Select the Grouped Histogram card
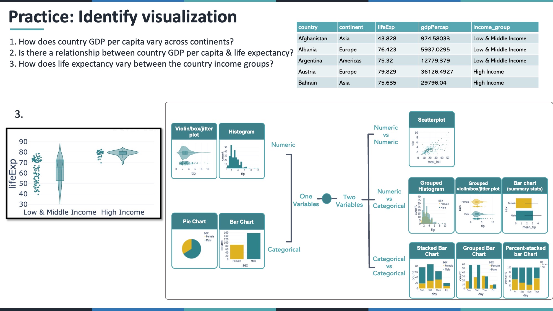This screenshot has height=311, width=553. click(x=431, y=205)
